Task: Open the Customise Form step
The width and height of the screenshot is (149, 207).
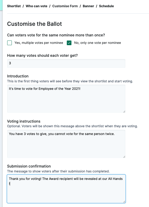Action: (65, 6)
